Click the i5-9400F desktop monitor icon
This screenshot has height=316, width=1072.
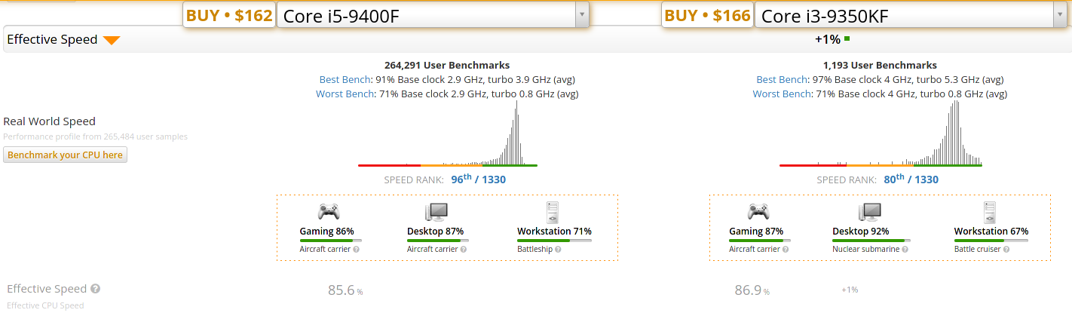coord(436,212)
